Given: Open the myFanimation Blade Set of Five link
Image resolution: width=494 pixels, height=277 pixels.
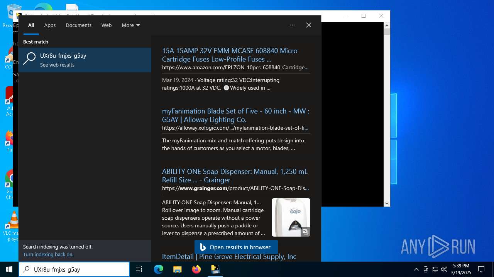Looking at the screenshot, I should [235, 115].
